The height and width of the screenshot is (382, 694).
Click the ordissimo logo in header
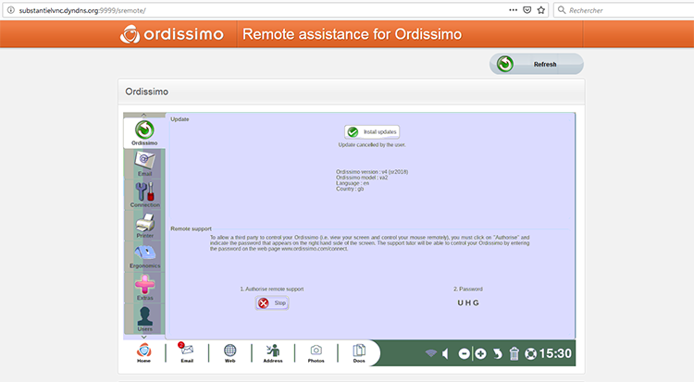point(172,34)
